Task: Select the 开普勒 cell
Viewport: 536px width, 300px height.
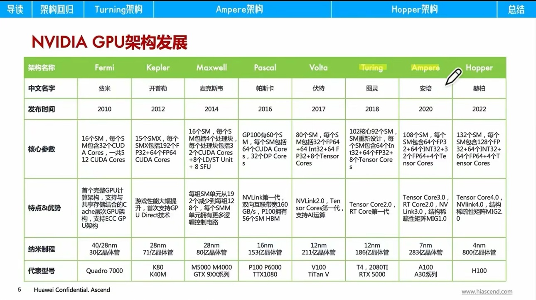Action: pyautogui.click(x=158, y=88)
